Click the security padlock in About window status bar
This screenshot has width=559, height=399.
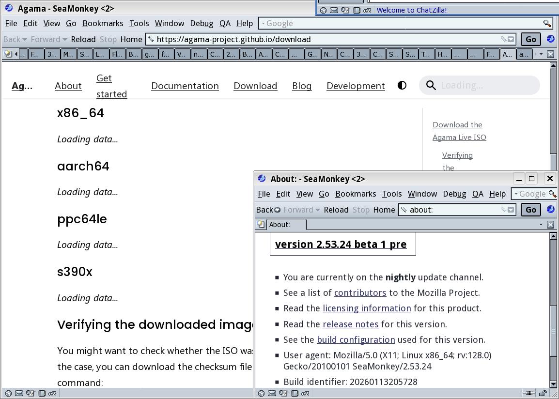click(x=543, y=393)
